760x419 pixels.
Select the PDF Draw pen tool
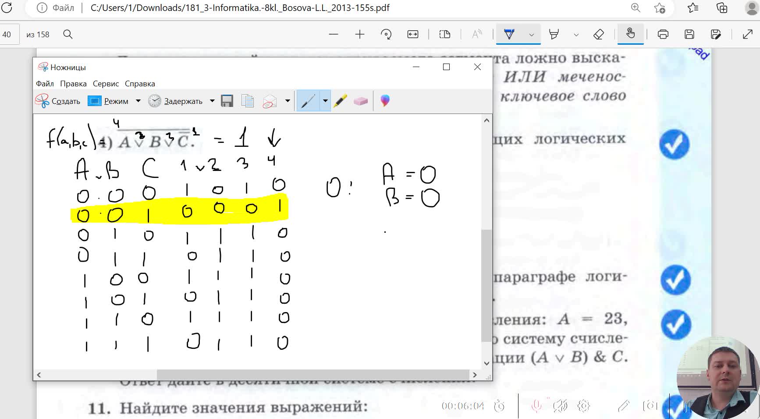tap(509, 34)
